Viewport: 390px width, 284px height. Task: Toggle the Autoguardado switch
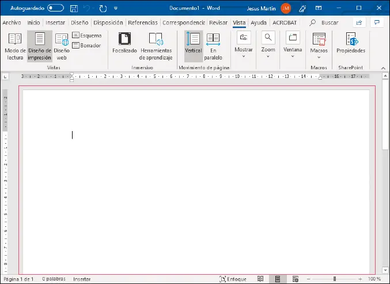tap(56, 8)
